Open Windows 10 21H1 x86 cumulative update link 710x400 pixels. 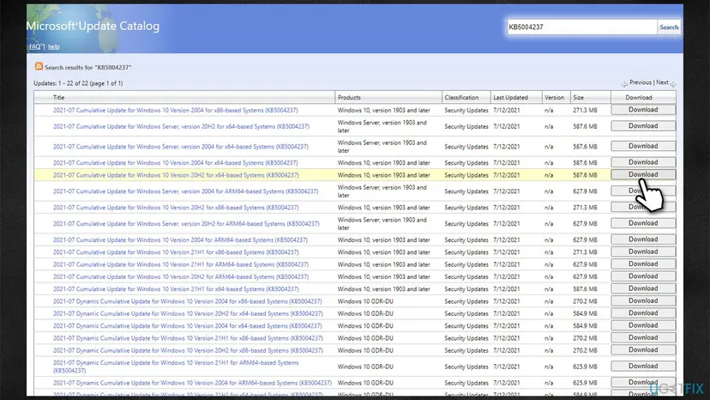click(176, 252)
